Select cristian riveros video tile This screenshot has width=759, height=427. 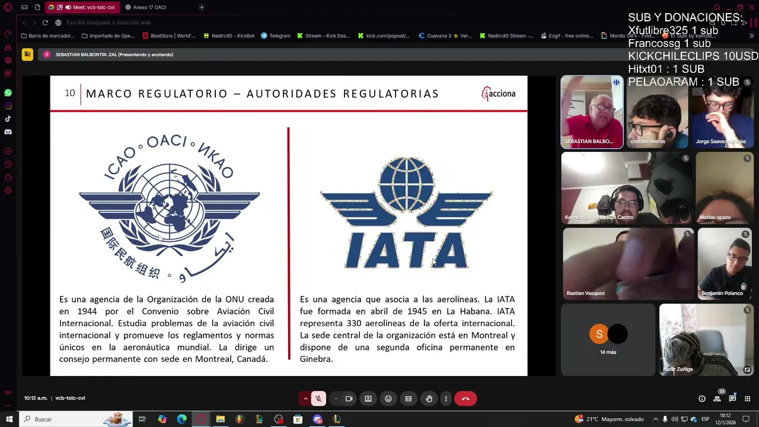[657, 111]
